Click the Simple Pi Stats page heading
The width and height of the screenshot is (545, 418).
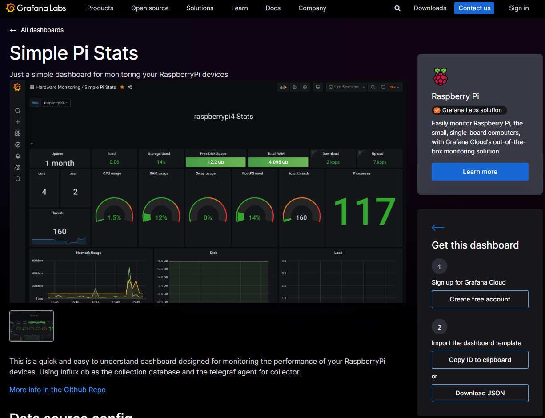[74, 53]
